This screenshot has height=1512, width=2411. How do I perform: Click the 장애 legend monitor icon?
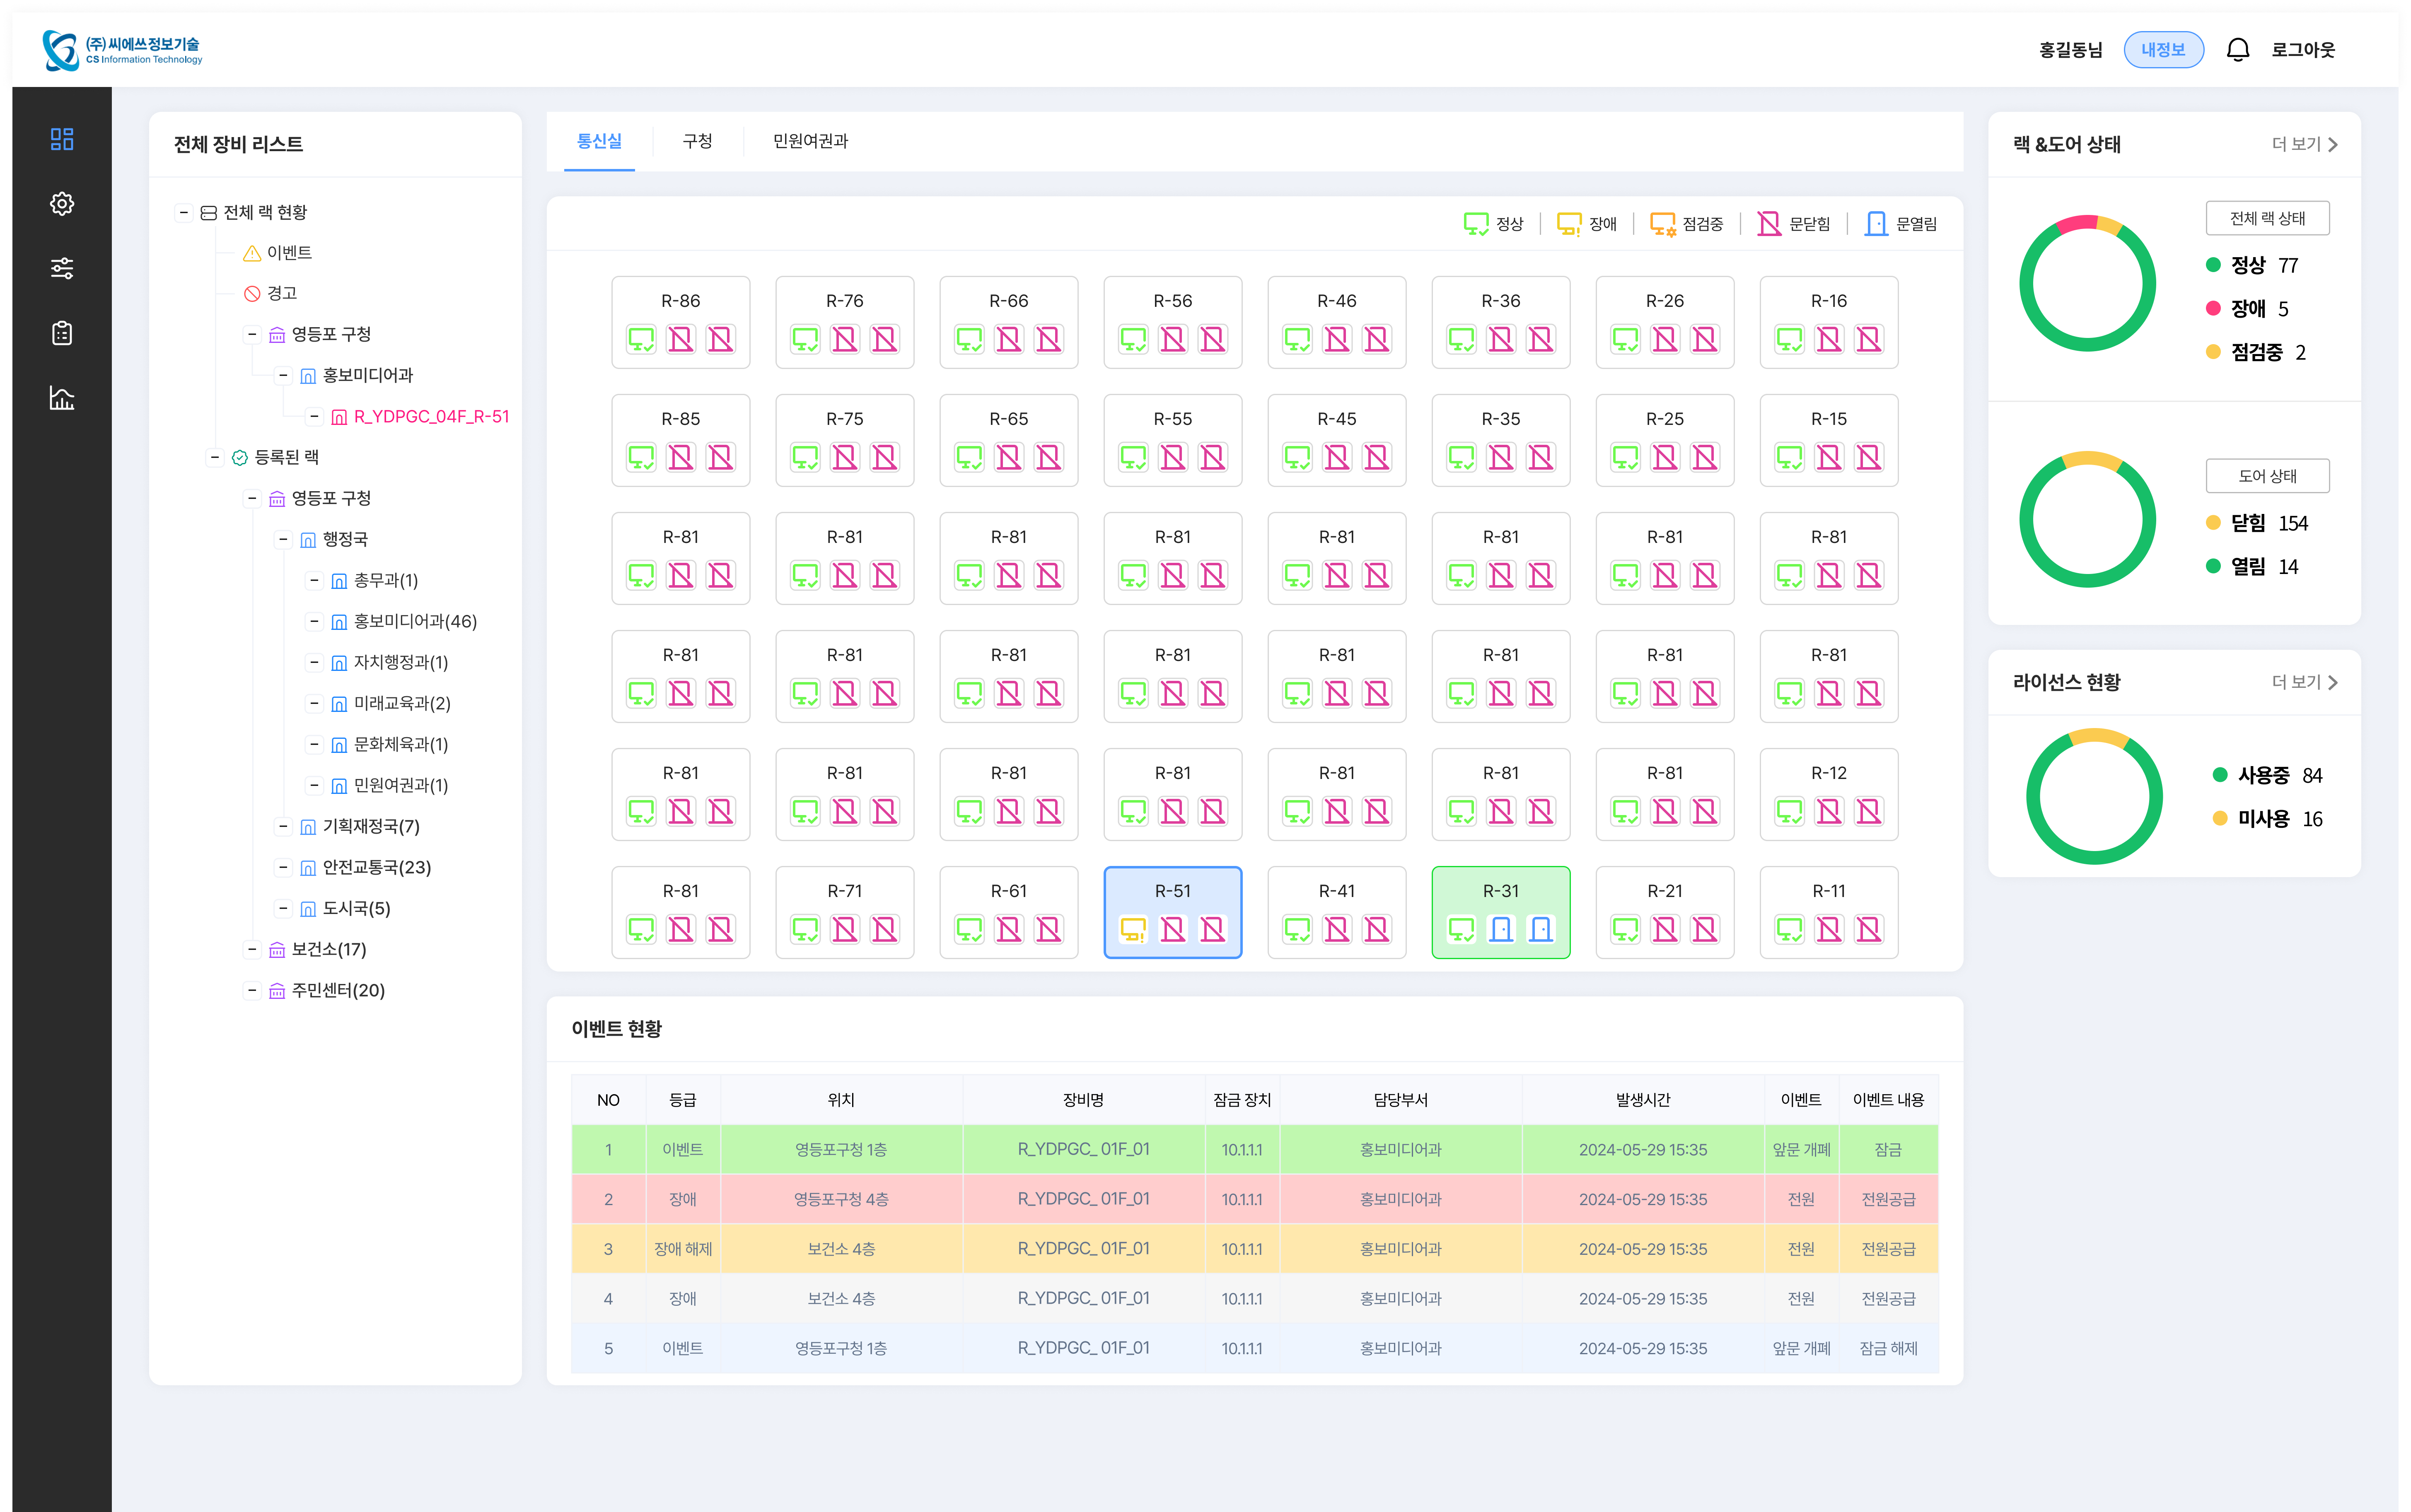pyautogui.click(x=1569, y=224)
